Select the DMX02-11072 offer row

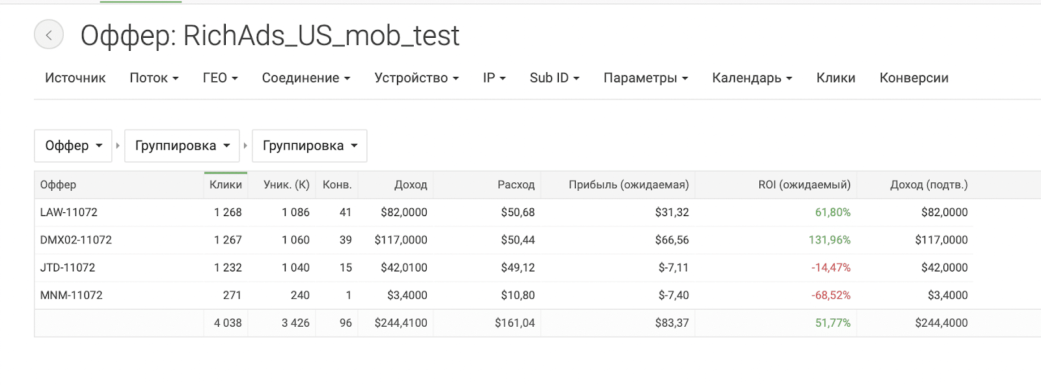coord(504,240)
